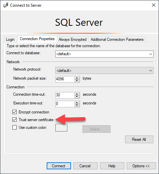Decrease Execution time-out with down arrow
The width and height of the screenshot is (159, 174).
pyautogui.click(x=77, y=105)
